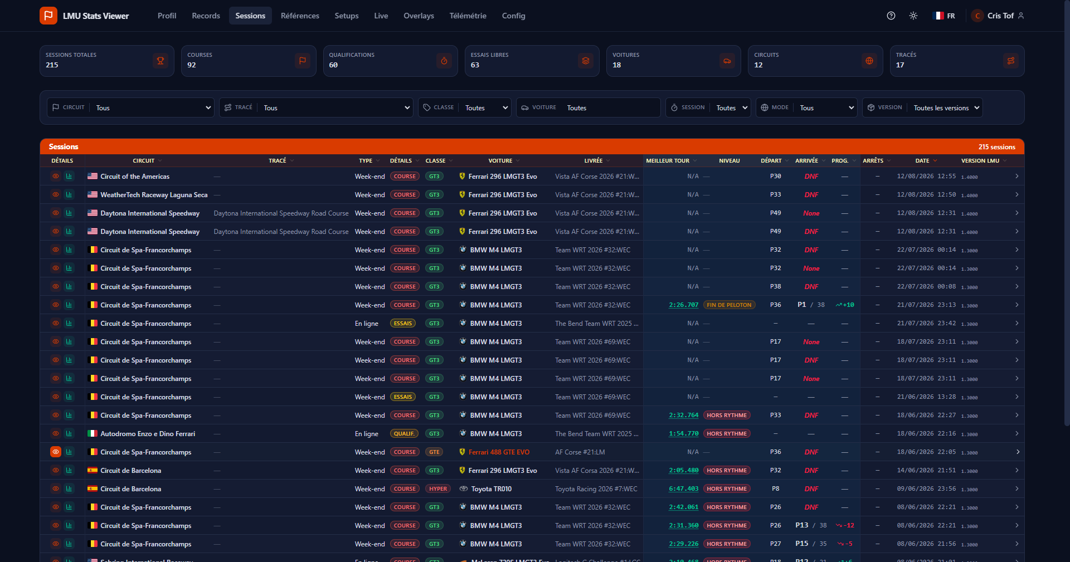
Task: Click the car icon in the Voitures card
Action: [727, 61]
